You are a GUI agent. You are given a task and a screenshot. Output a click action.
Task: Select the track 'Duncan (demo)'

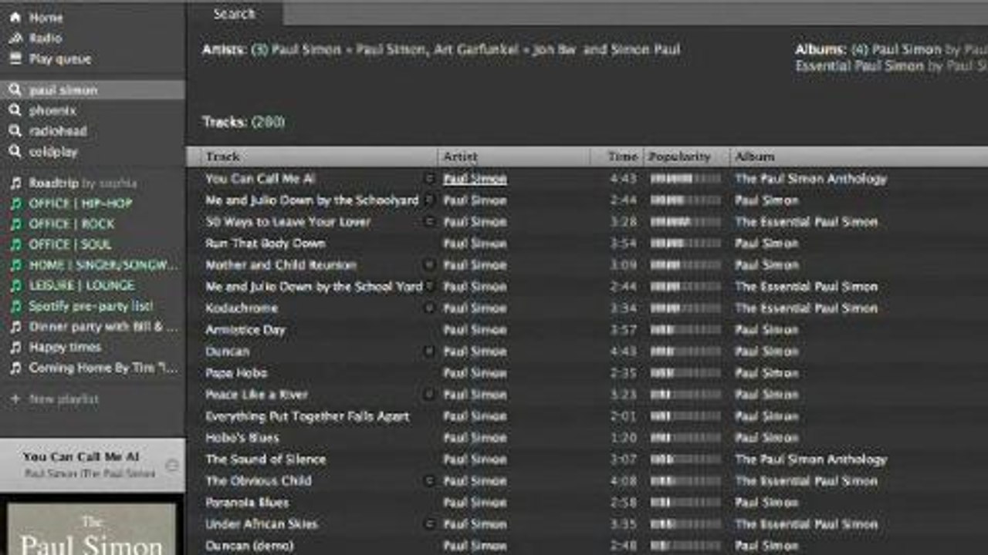pos(249,546)
